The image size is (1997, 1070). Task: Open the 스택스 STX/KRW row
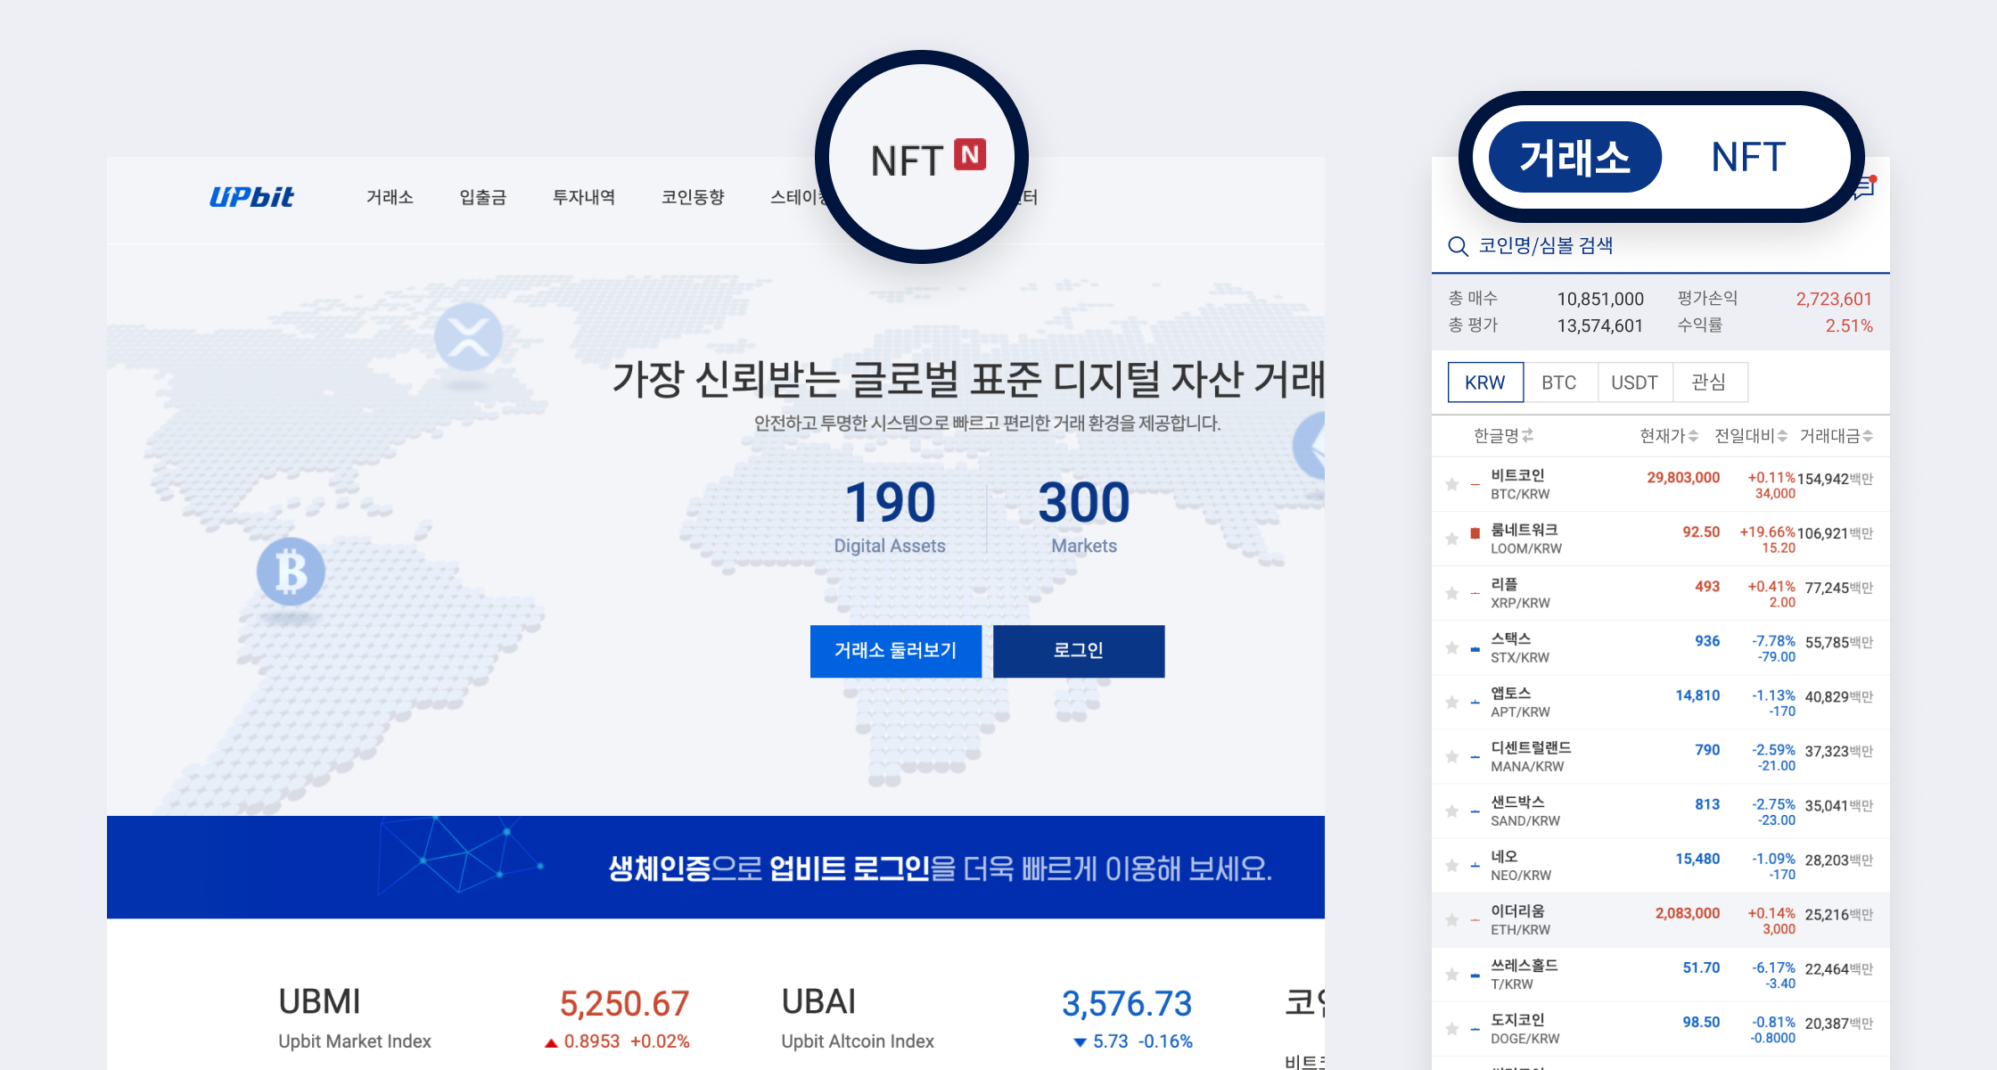click(1660, 647)
